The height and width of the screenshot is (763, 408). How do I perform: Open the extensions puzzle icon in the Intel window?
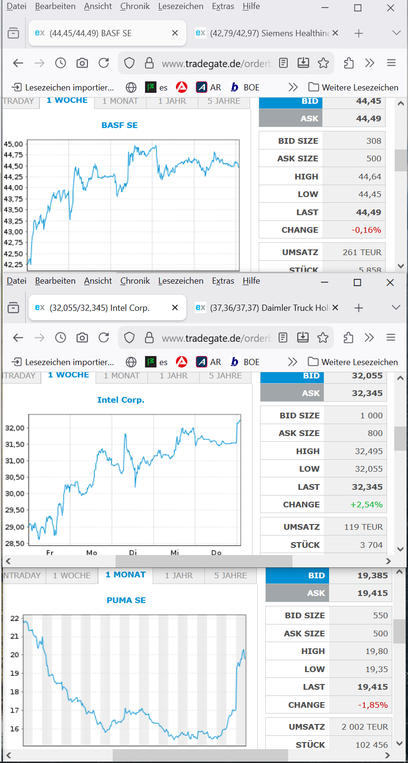click(x=348, y=337)
